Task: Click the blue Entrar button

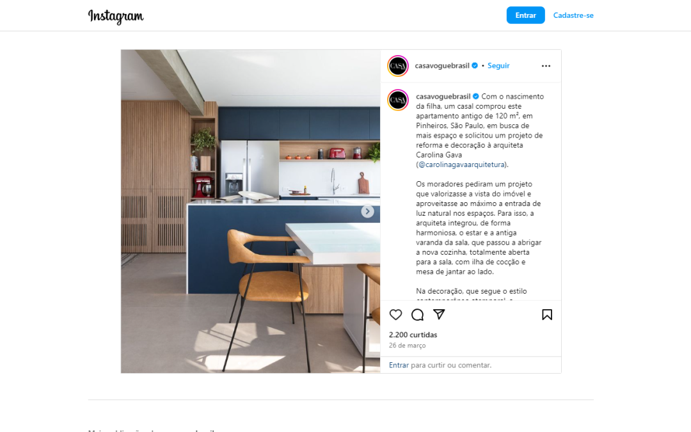Action: tap(525, 15)
